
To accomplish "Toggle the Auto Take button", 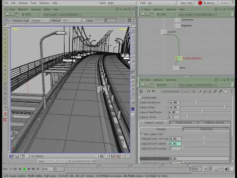I will pos(186,3).
